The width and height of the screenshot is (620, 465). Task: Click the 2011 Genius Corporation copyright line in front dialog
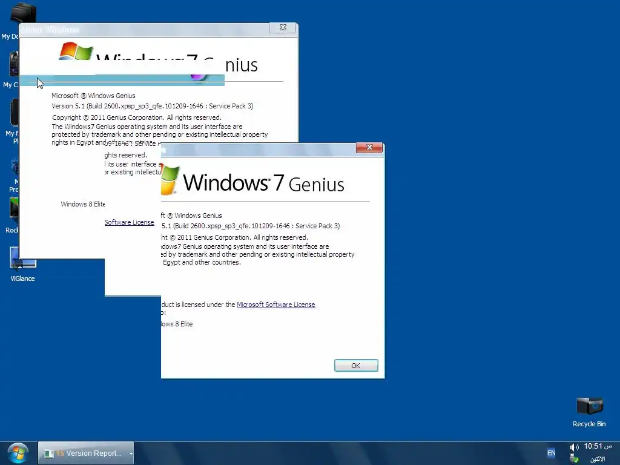click(x=234, y=237)
